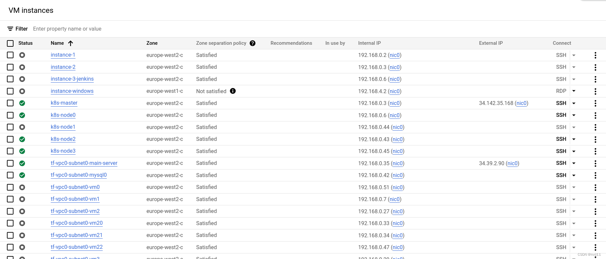Image resolution: width=606 pixels, height=259 pixels.
Task: Check the box for instance-3-jenkins
Action: pyautogui.click(x=10, y=79)
